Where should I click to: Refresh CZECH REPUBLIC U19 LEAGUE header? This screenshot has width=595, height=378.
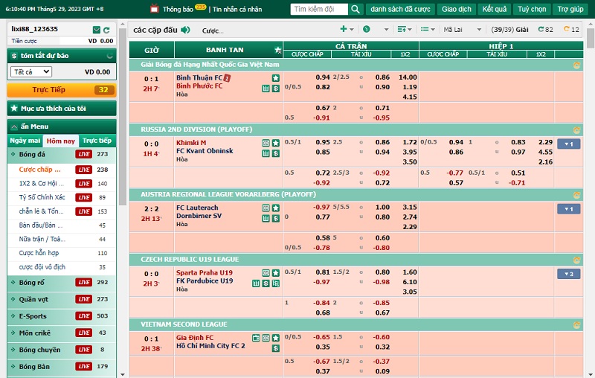(x=576, y=260)
